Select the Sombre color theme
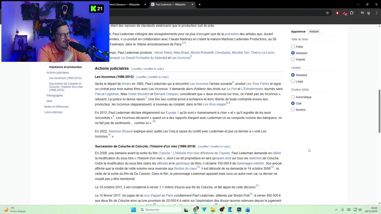The image size is (381, 214). pos(293,110)
